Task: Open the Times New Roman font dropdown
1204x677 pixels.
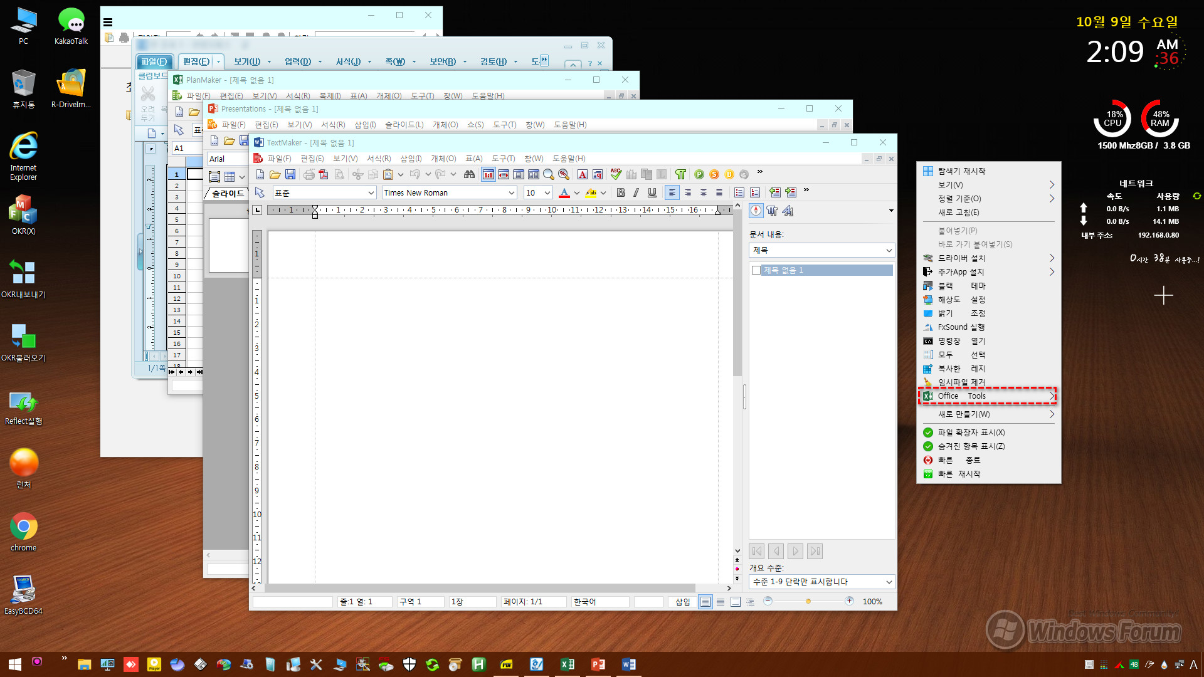Action: click(x=512, y=193)
